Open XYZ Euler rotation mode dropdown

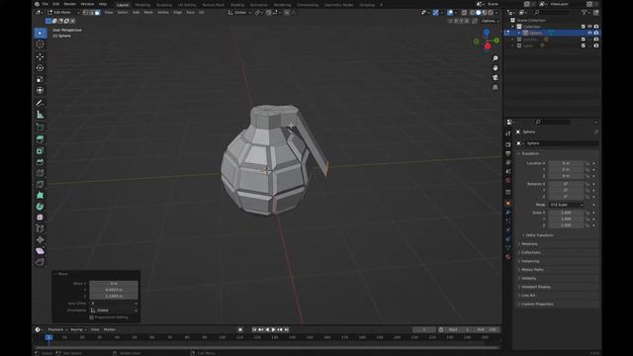coord(566,205)
